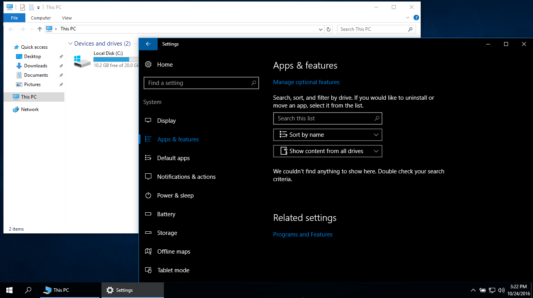Pin Downloads in Quick access
This screenshot has width=533, height=298.
click(61, 65)
